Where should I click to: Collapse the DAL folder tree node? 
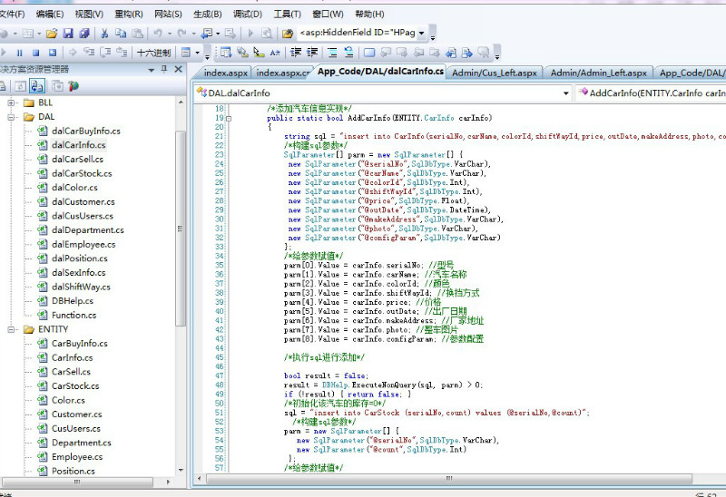click(x=13, y=117)
